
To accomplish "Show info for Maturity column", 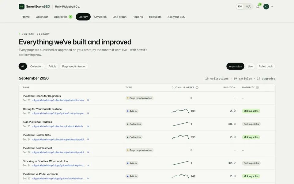I will [x=258, y=87].
